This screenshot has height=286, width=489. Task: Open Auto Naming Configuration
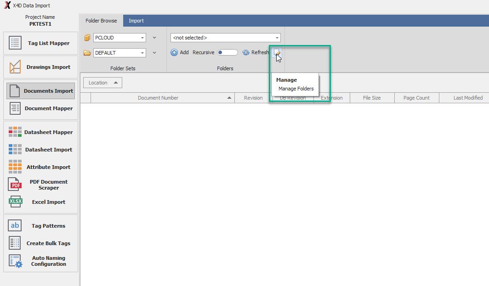point(40,261)
